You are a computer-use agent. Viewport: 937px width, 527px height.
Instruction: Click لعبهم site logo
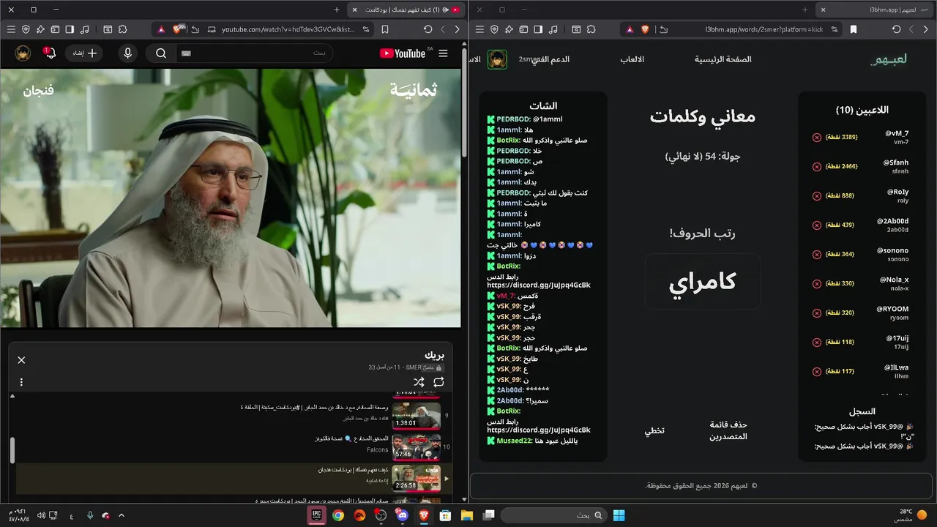[x=889, y=59]
